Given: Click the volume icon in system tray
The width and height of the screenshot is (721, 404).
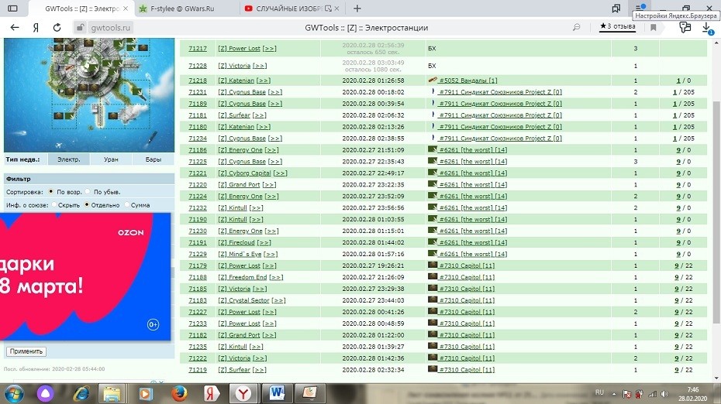Looking at the screenshot, I should tap(664, 394).
